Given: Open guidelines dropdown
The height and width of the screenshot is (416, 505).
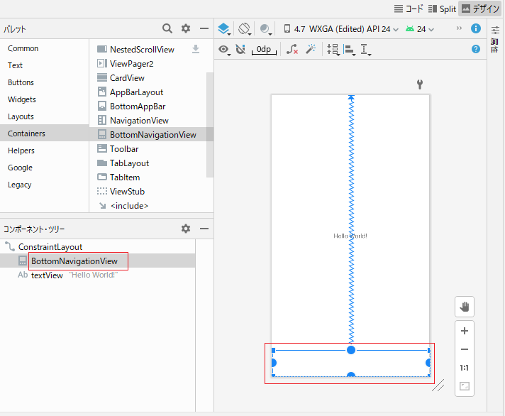Looking at the screenshot, I should pos(365,50).
